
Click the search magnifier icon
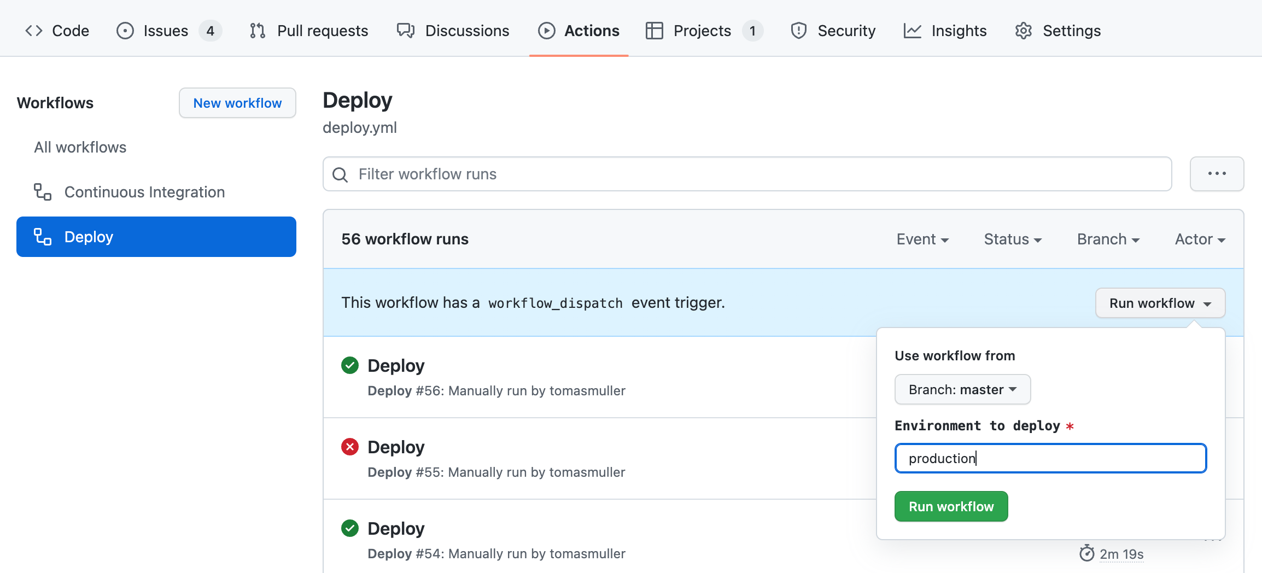coord(340,174)
